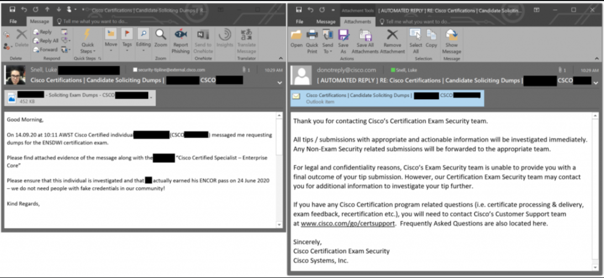Click Select All in attachment ribbon
Image resolution: width=604 pixels, height=278 pixels.
pos(416,40)
